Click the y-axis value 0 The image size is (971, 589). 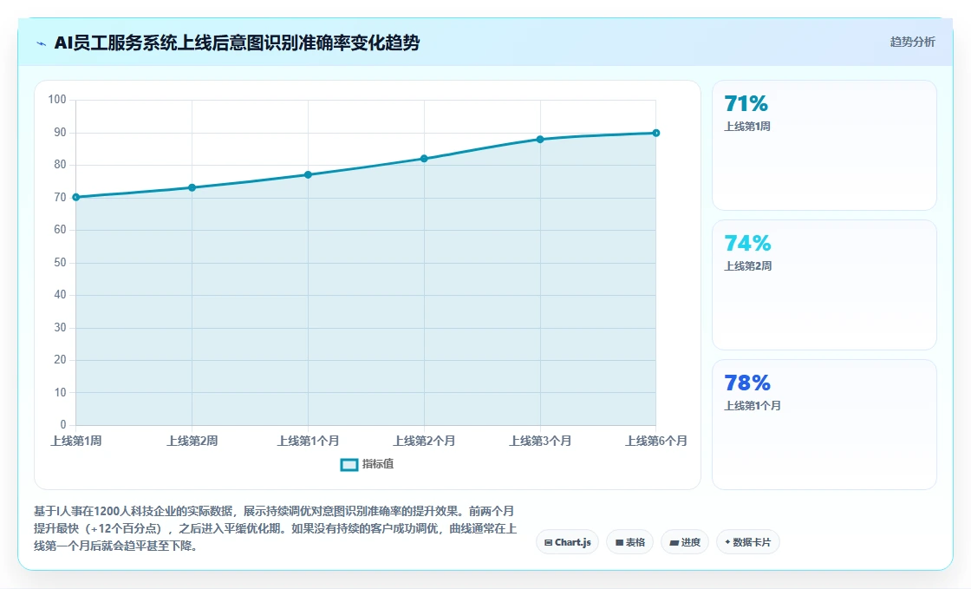pyautogui.click(x=63, y=425)
